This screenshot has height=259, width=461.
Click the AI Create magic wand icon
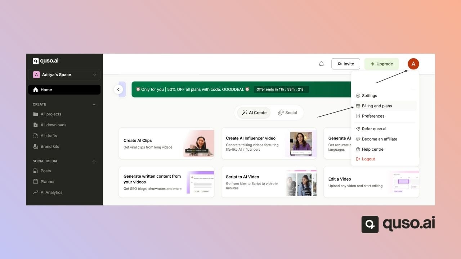pyautogui.click(x=245, y=113)
